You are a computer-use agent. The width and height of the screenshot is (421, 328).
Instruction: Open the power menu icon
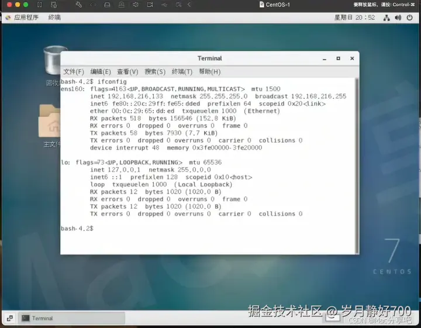pyautogui.click(x=409, y=18)
